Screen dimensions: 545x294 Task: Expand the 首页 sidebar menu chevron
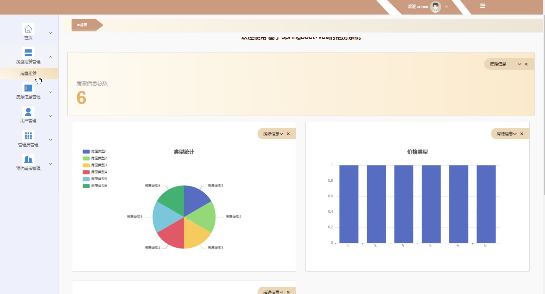tap(51, 33)
